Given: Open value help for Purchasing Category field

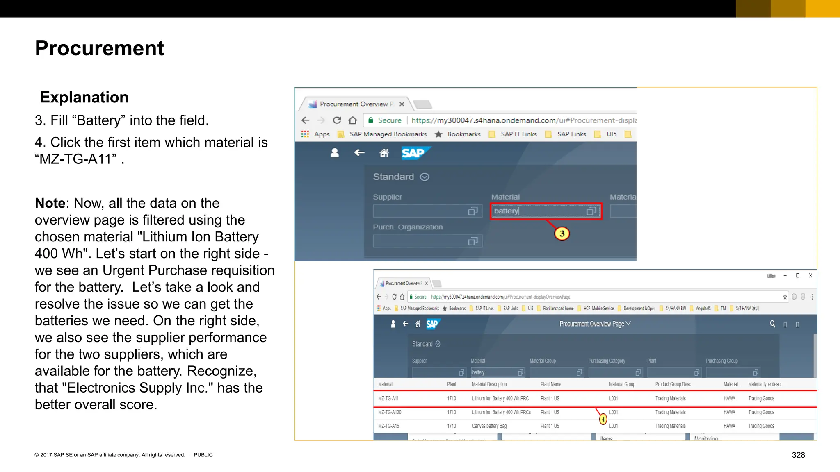Looking at the screenshot, I should pyautogui.click(x=638, y=372).
